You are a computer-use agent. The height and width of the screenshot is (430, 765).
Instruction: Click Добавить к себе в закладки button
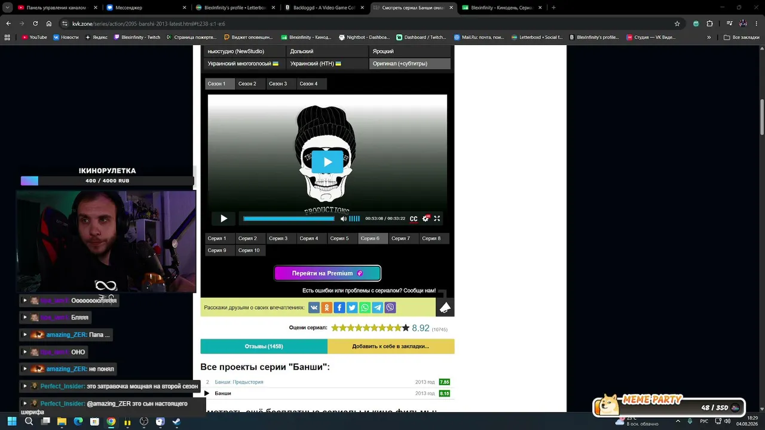(391, 346)
